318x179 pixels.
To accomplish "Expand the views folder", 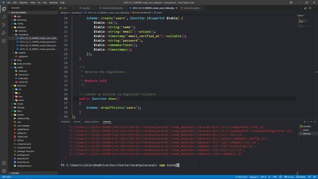I will (x=21, y=100).
